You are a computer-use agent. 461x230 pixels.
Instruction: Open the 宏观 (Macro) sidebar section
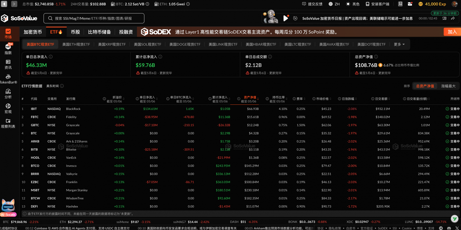[8, 109]
